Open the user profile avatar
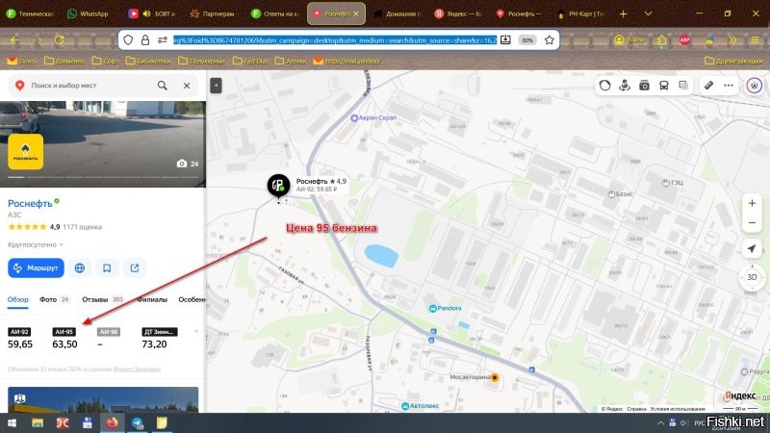Screen dimensions: 770x433 755,86
